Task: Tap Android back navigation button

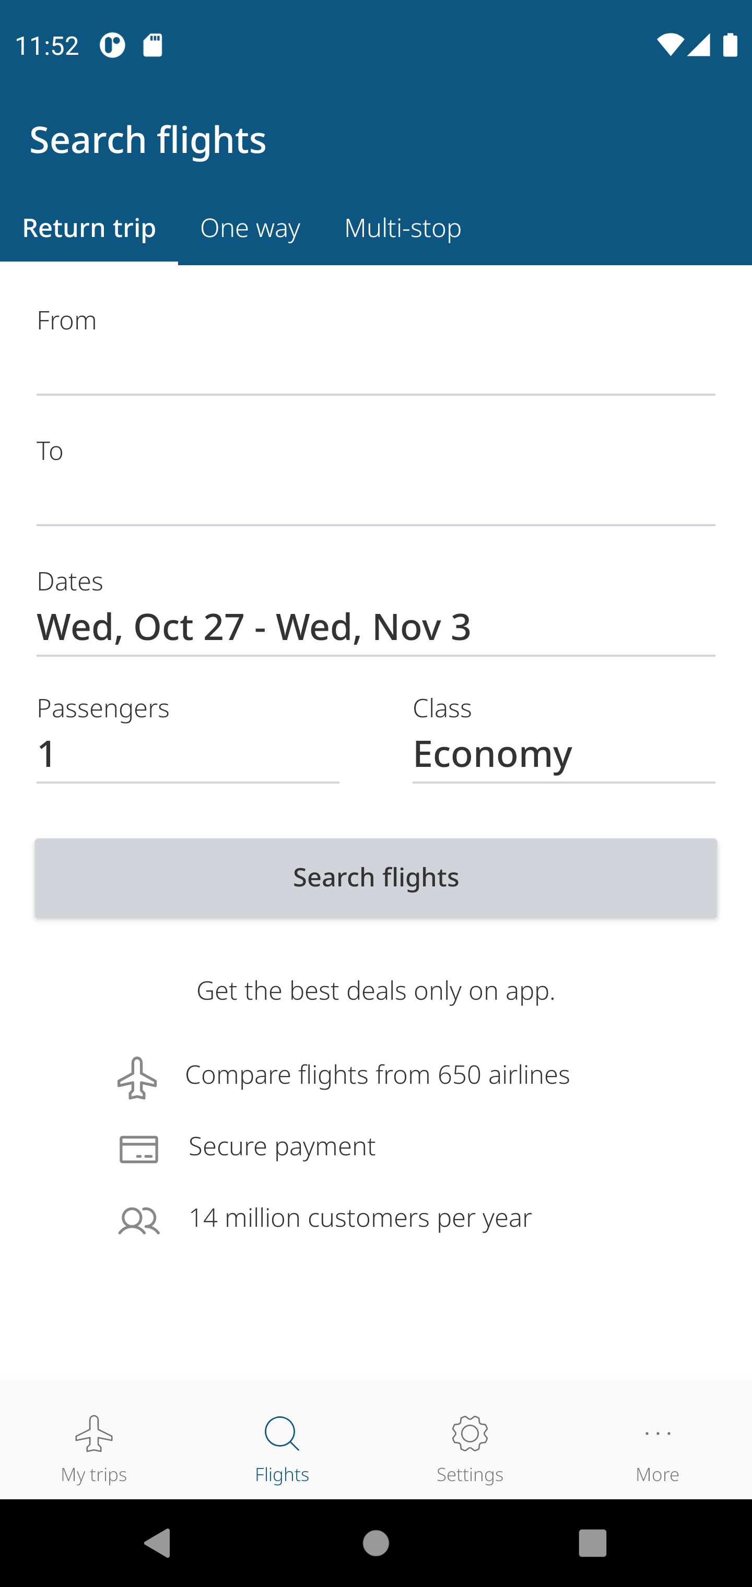Action: pyautogui.click(x=157, y=1543)
